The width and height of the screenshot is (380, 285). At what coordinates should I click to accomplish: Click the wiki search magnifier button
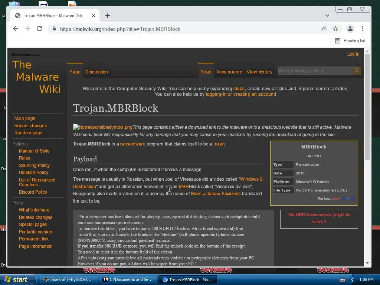pos(357,71)
